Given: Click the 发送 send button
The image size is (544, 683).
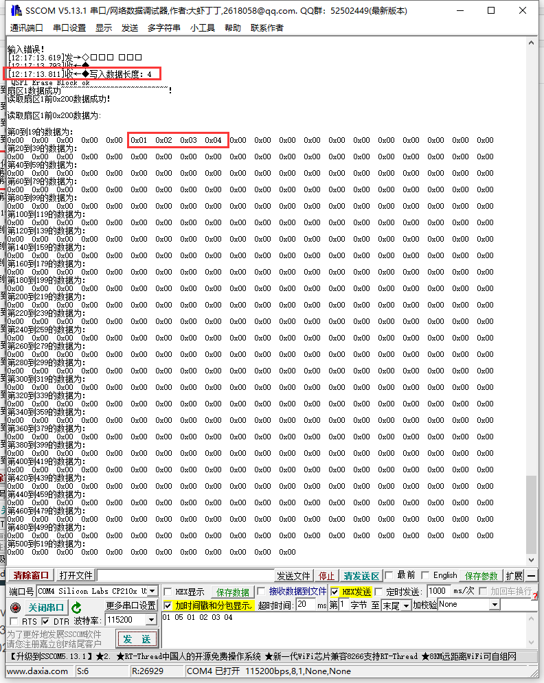Looking at the screenshot, I should point(137,639).
